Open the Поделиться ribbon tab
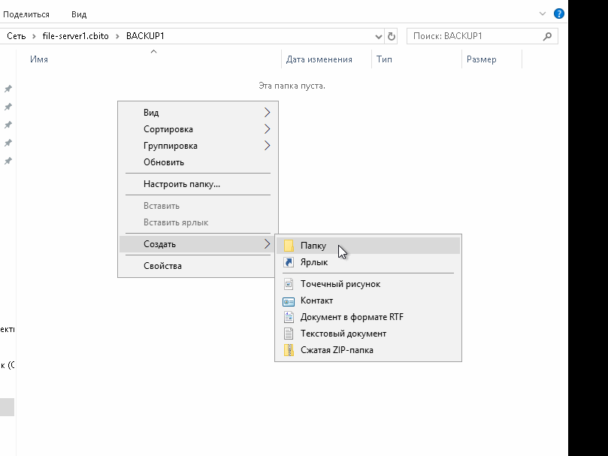Image resolution: width=608 pixels, height=456 pixels. pos(26,14)
